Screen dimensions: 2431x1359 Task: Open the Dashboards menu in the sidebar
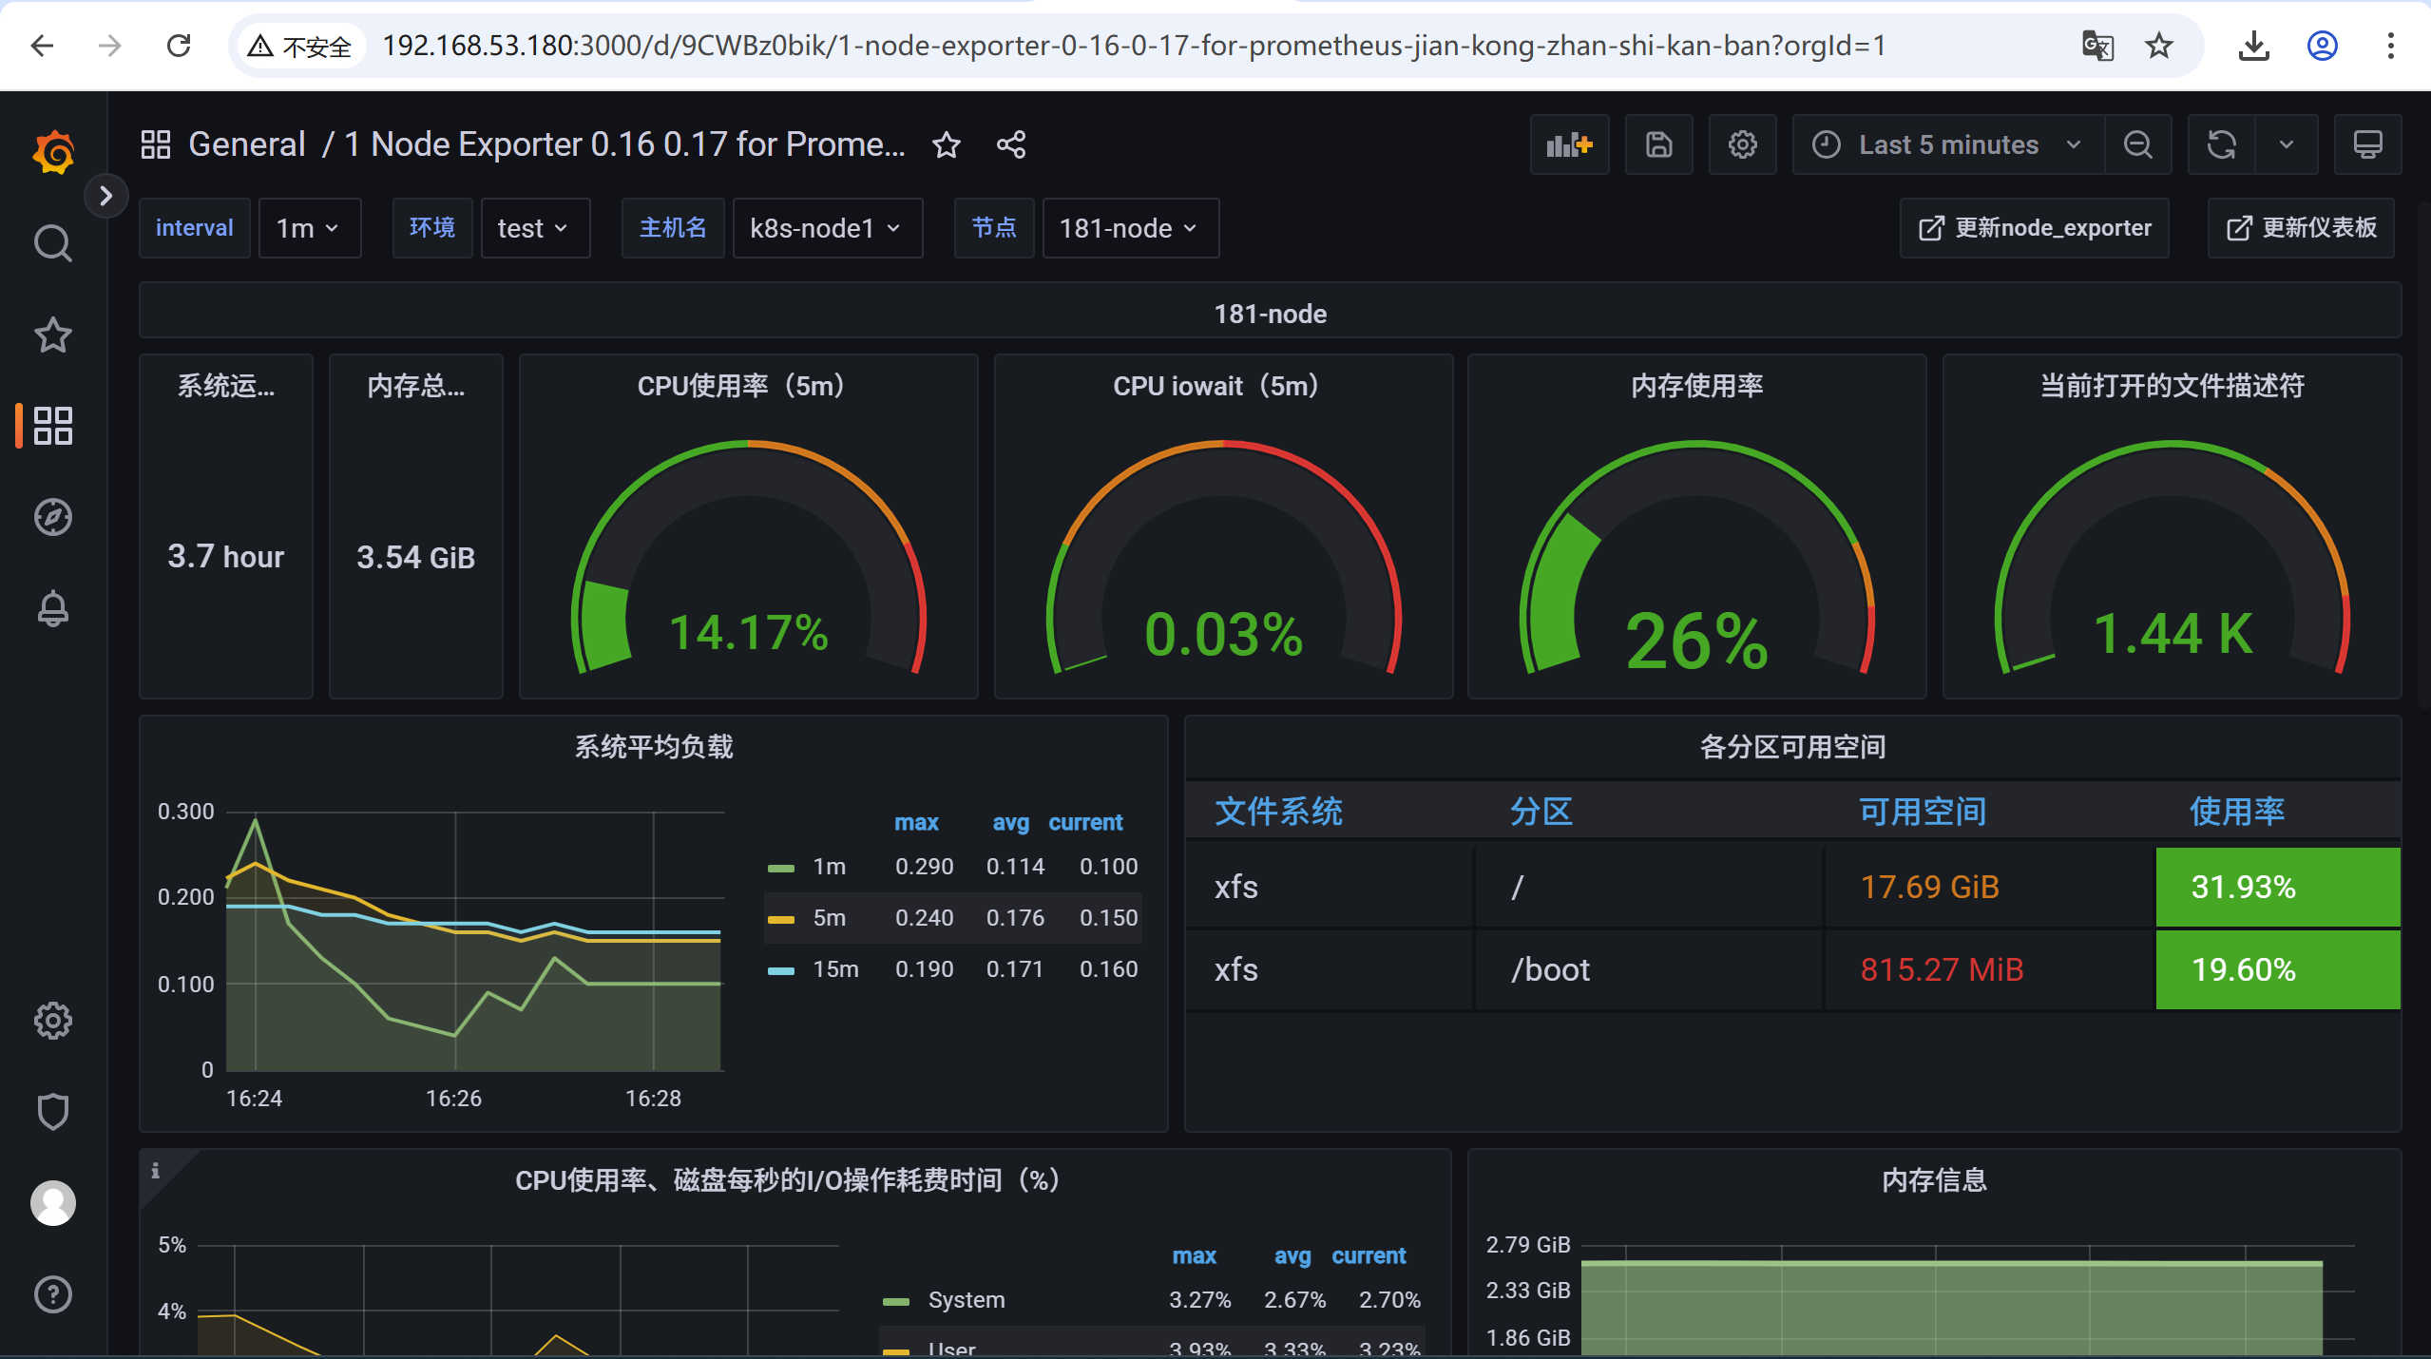(x=52, y=426)
